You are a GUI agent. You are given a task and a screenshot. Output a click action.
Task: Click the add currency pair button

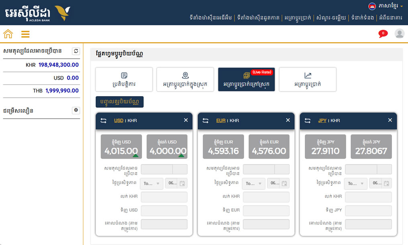[119, 102]
